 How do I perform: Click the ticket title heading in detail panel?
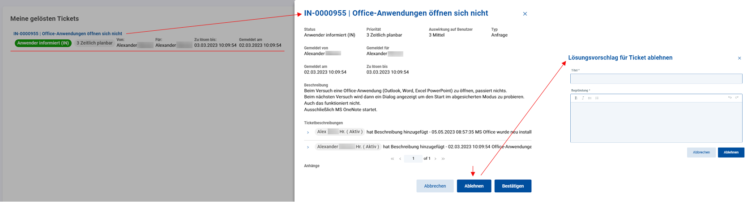point(396,13)
